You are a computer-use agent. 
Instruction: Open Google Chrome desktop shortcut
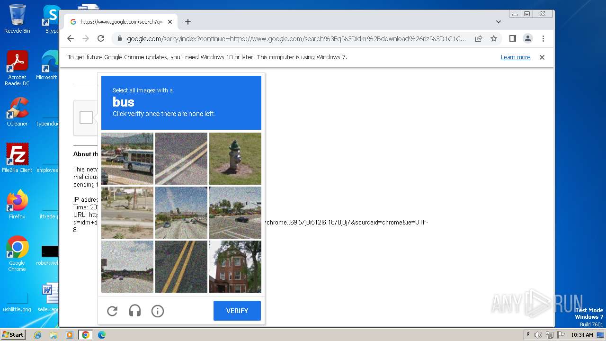[17, 253]
